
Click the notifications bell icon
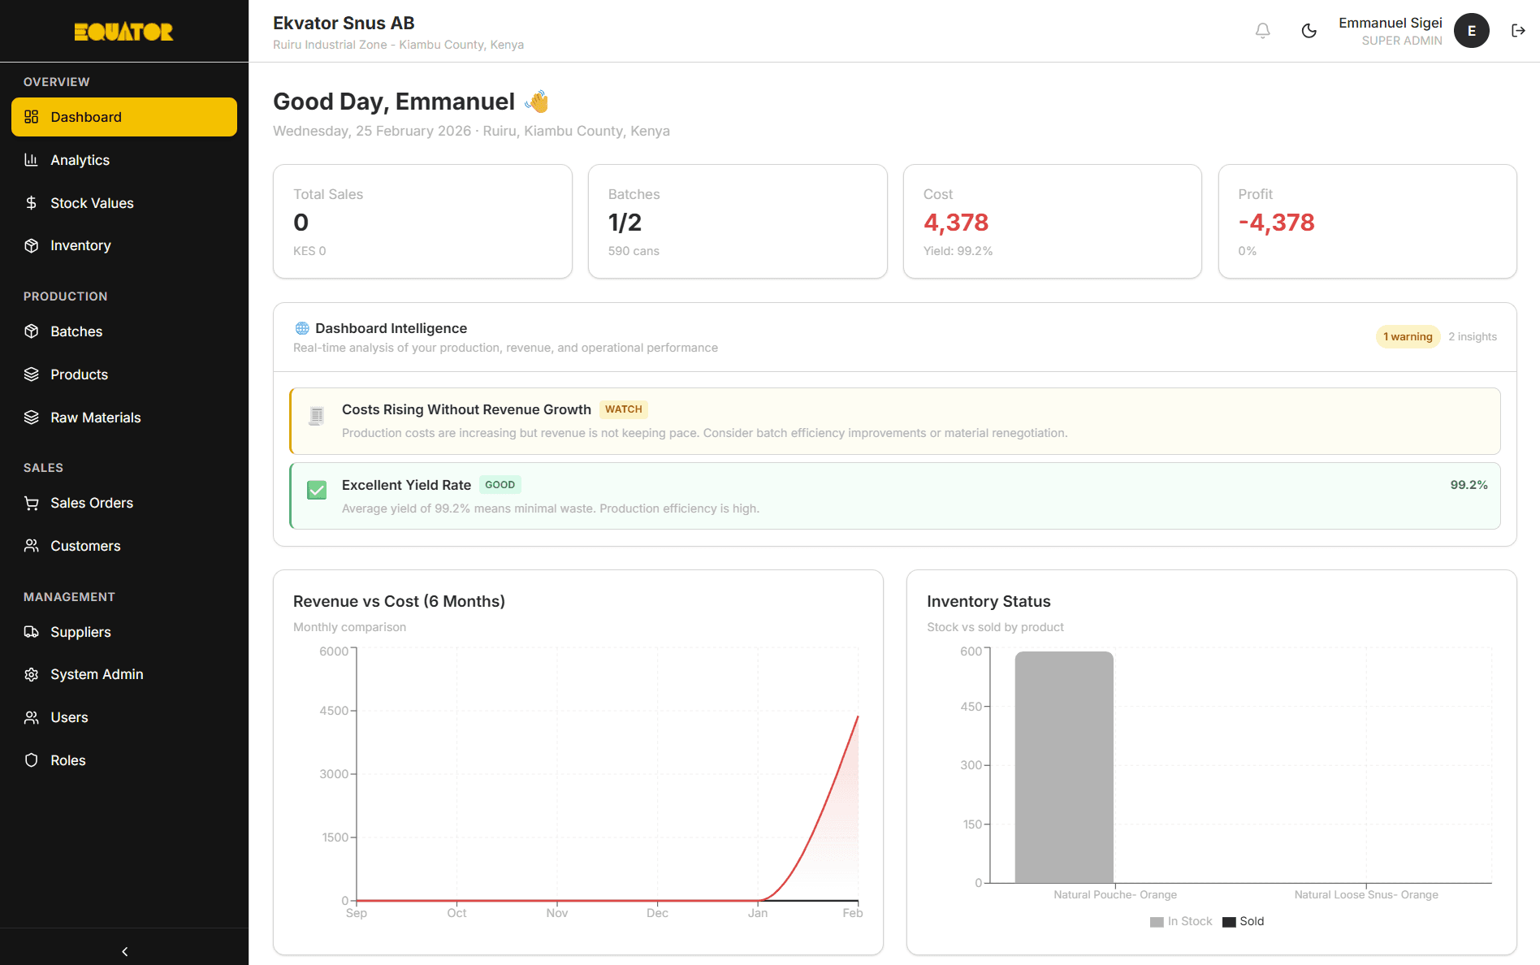1262,31
